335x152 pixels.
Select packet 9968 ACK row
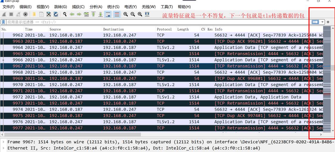point(161,72)
